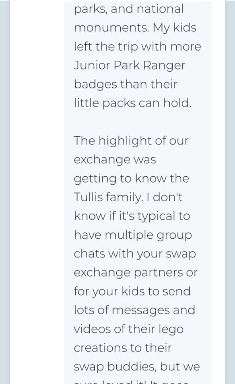Click the line "creations to their"
235x384 pixels.
(x=123, y=348)
